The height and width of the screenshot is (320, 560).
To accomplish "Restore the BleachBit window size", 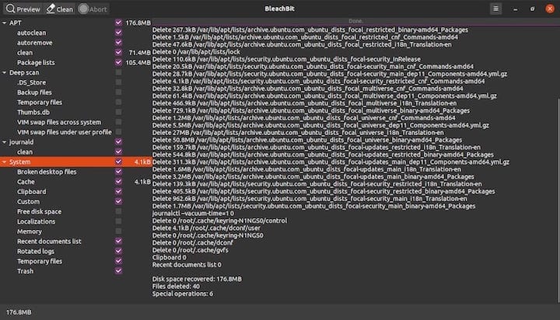I will pyautogui.click(x=532, y=9).
